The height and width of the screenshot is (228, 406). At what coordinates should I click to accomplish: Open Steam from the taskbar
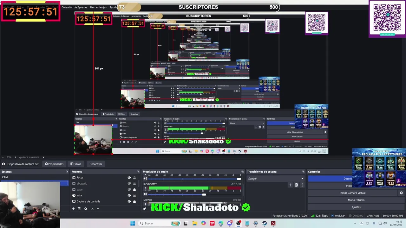[265, 223]
